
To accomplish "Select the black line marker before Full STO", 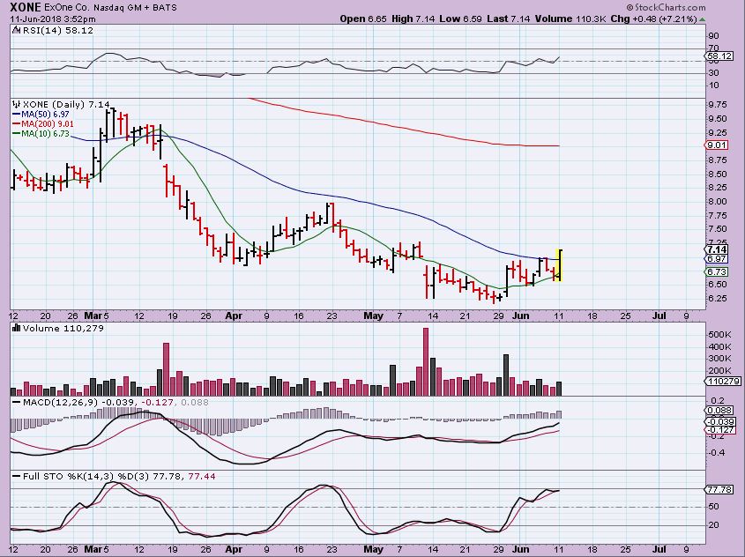I will coord(16,476).
